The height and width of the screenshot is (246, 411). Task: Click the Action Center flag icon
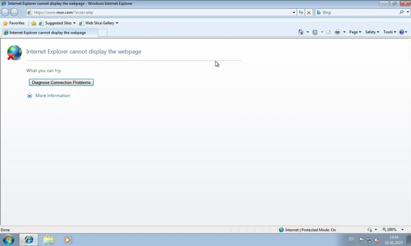(x=361, y=240)
